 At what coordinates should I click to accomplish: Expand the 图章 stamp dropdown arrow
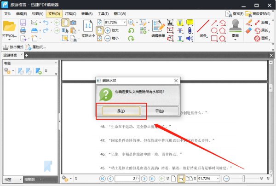(x=235, y=40)
